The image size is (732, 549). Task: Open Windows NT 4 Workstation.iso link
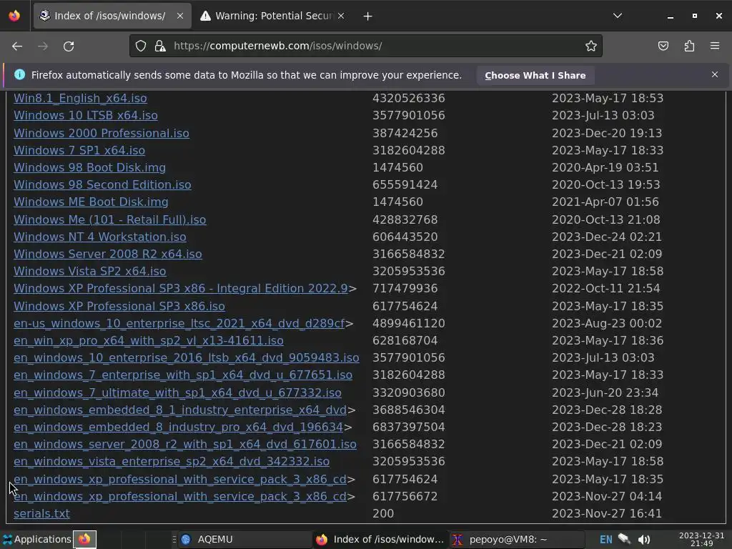pyautogui.click(x=100, y=237)
